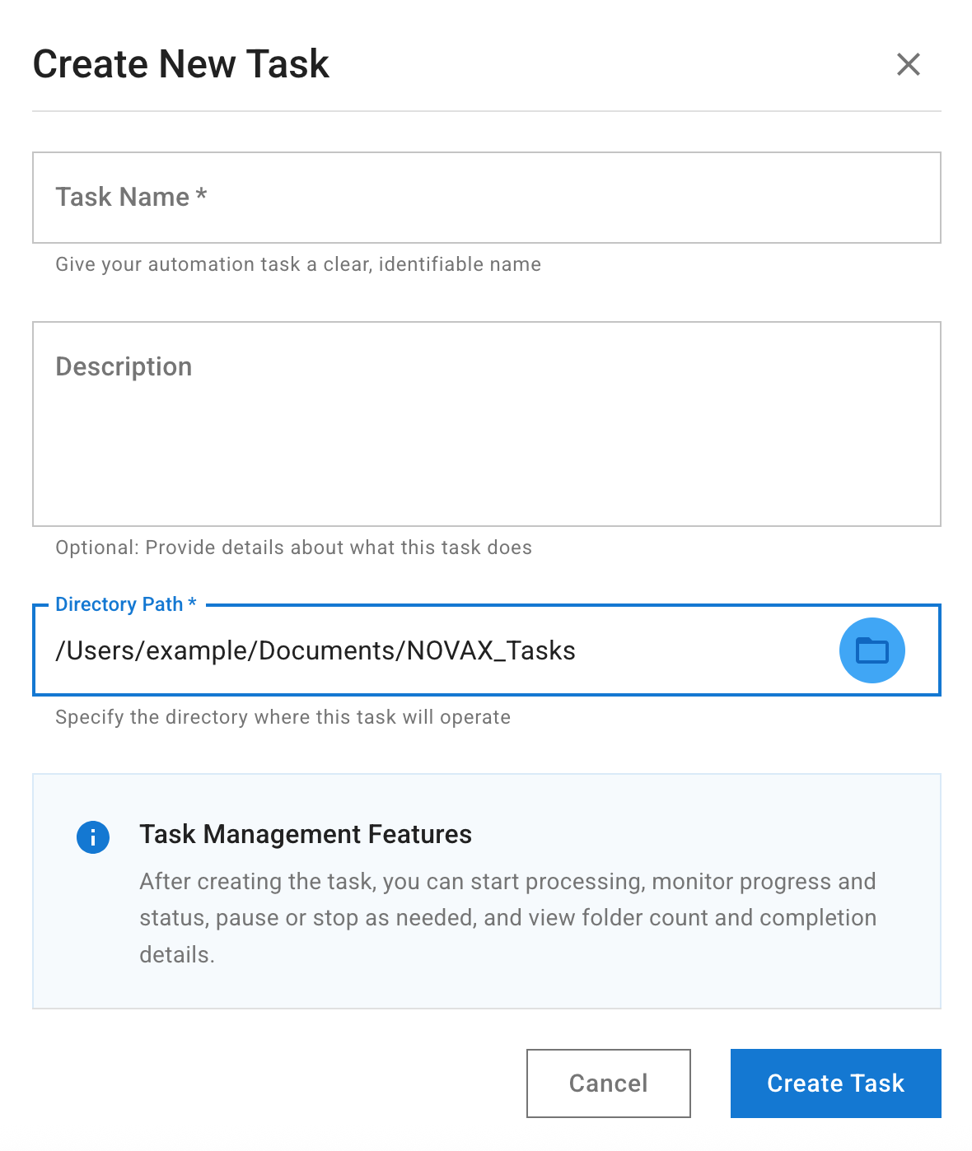Click the Create Task button
The width and height of the screenshot is (972, 1151).
point(835,1083)
